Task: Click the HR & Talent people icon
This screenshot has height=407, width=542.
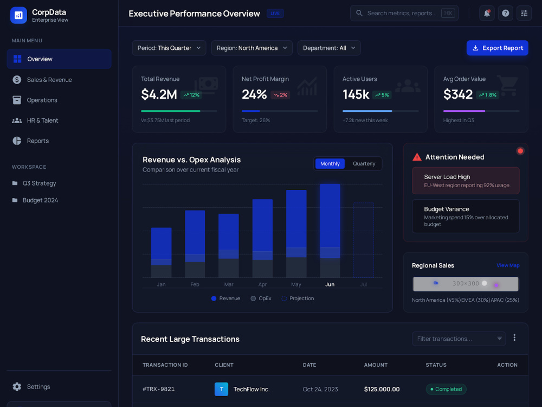Action: click(x=17, y=120)
